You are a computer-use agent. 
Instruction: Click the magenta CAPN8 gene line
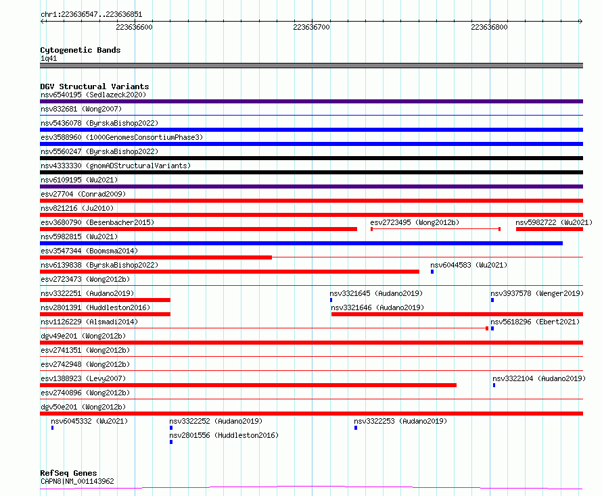(x=311, y=488)
